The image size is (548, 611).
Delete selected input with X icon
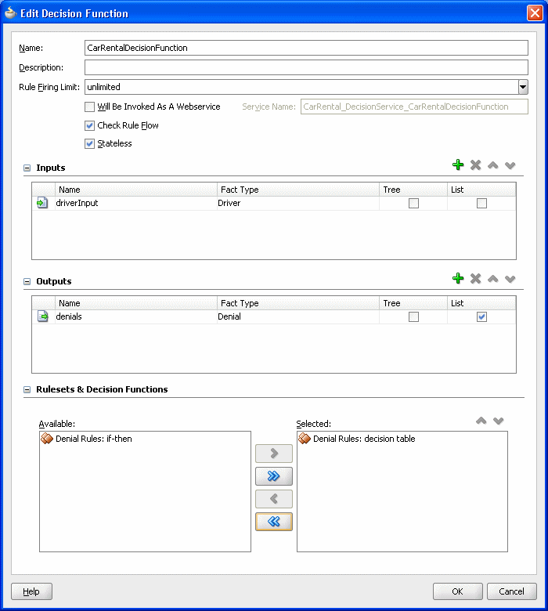click(475, 165)
